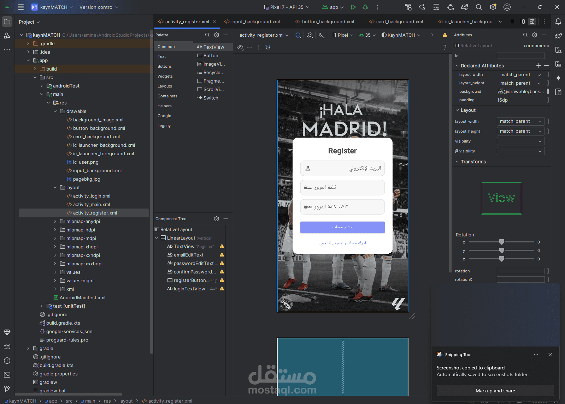Search the Palette with its magnifier icon
Viewport: 565px width, 404px height.
pos(207,35)
